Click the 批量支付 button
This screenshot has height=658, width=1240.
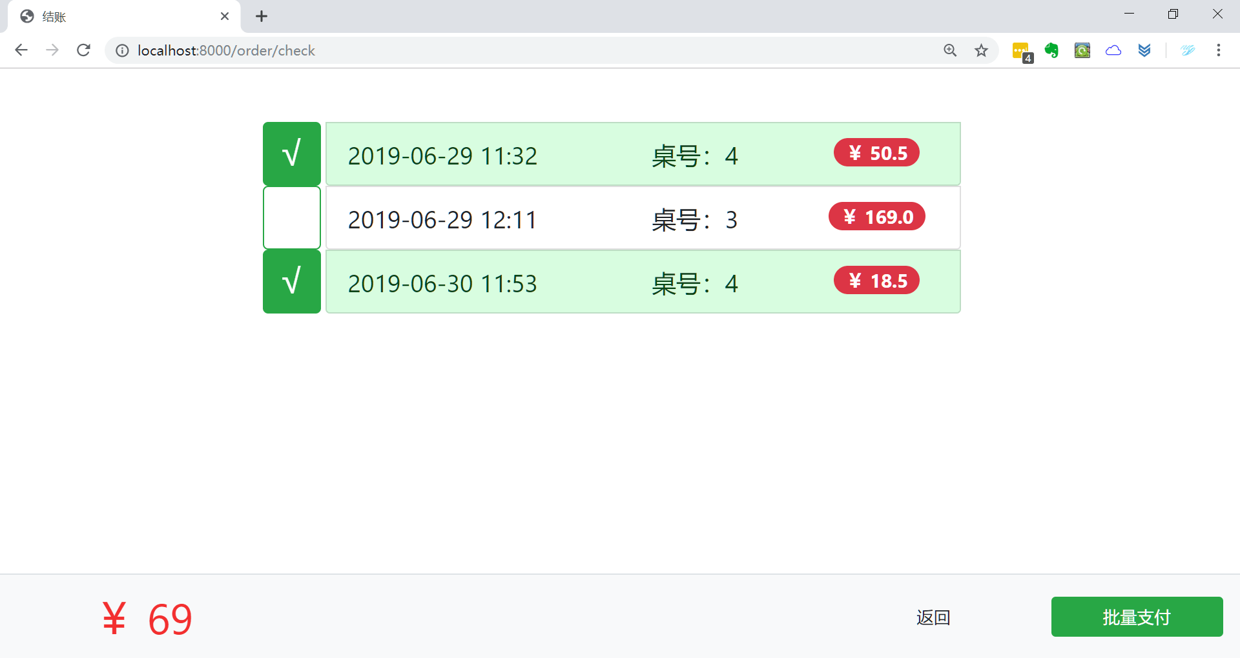click(1137, 617)
